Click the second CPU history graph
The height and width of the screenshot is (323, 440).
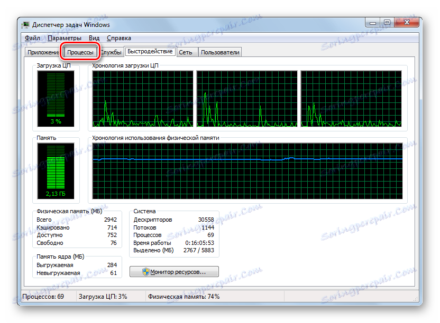(x=247, y=99)
